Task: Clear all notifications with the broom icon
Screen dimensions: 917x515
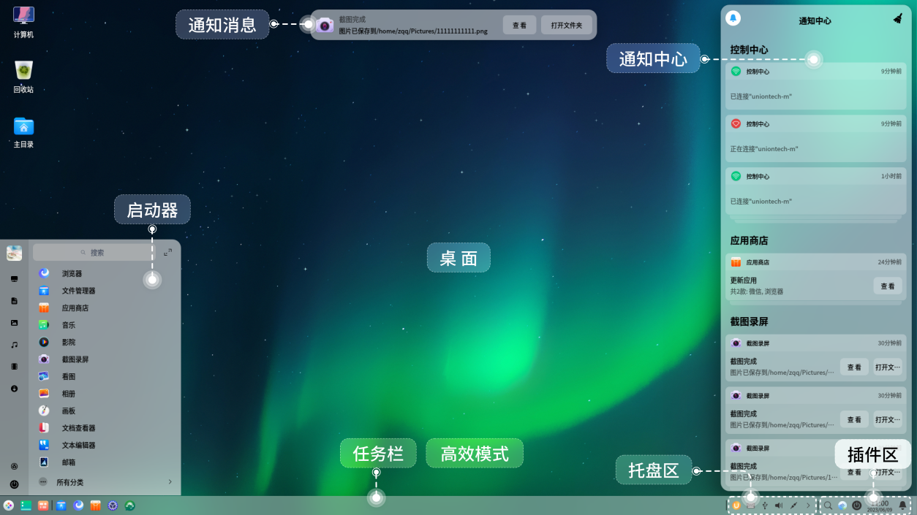Action: [x=898, y=19]
